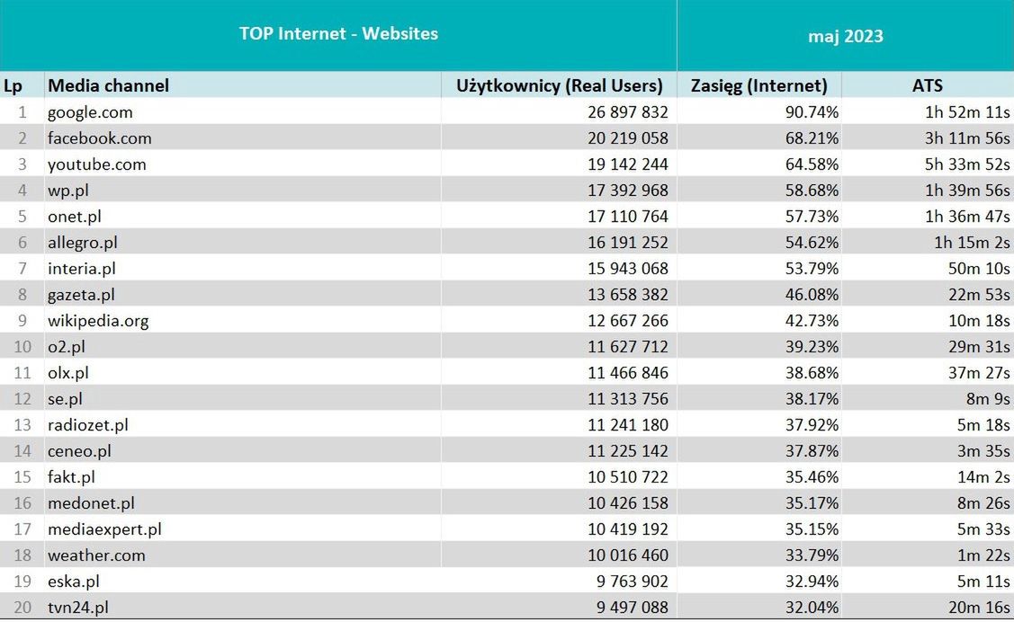Screen dimensions: 1014x622
Task: Click the Lp column header
Action: click(13, 86)
